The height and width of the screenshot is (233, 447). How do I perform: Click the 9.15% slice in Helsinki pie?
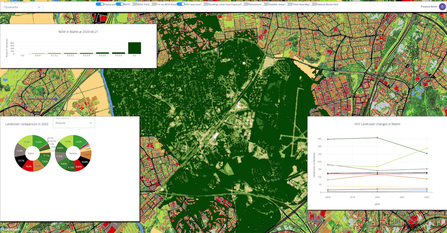point(71,167)
